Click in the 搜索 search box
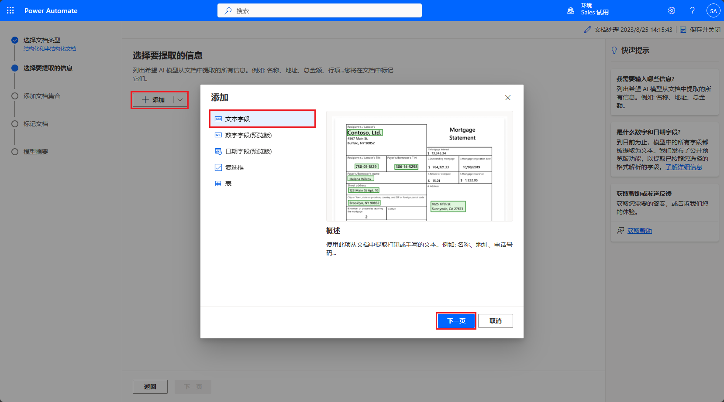Screen dimensions: 724x402 pos(320,10)
